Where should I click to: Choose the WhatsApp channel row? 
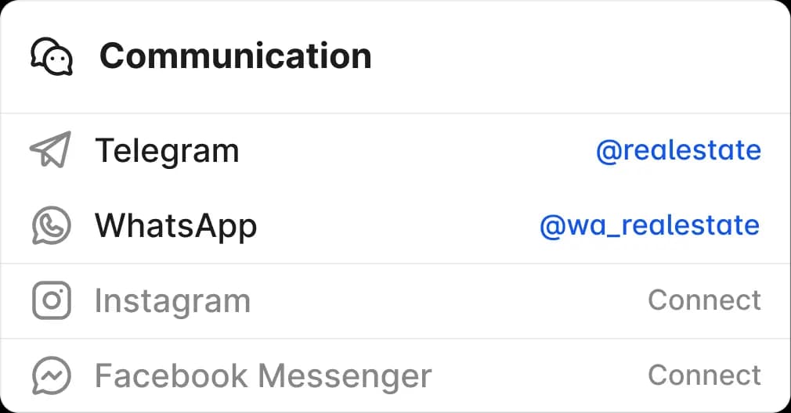tap(395, 225)
